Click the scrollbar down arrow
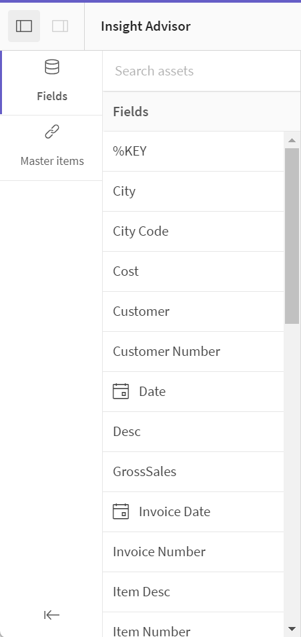Image resolution: width=301 pixels, height=637 pixels. (292, 629)
